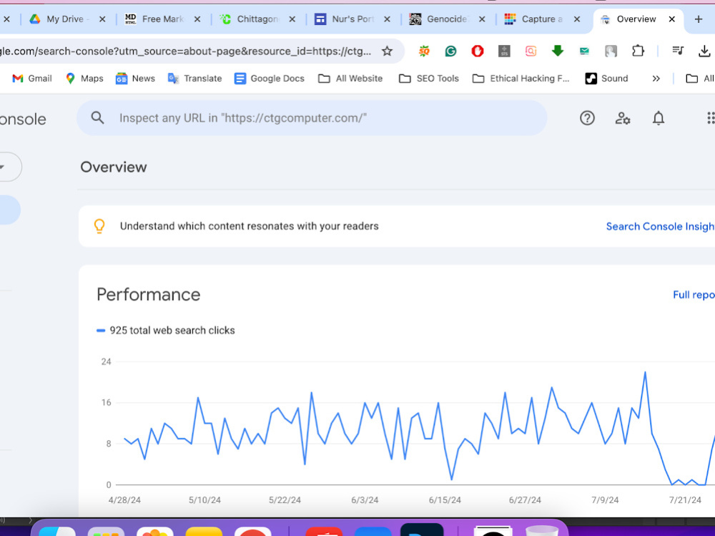Image resolution: width=715 pixels, height=536 pixels.
Task: Close the Capture tab
Action: (576, 19)
